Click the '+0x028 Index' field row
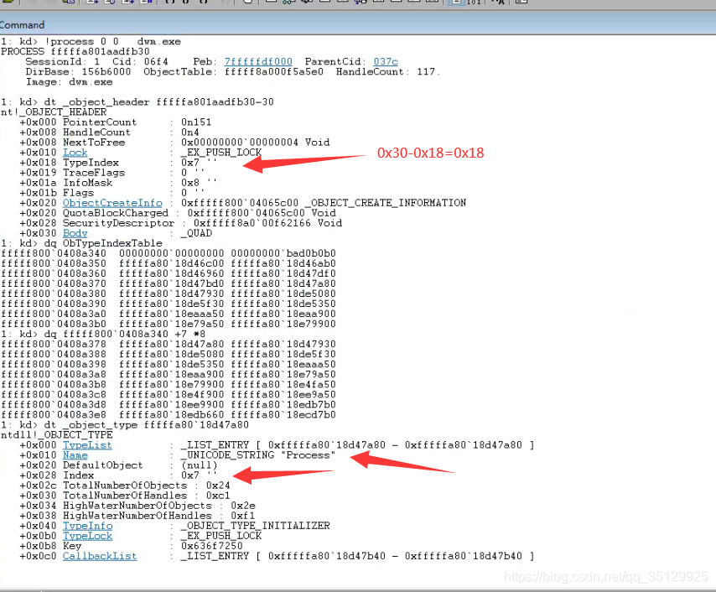716x592 pixels. [118, 475]
